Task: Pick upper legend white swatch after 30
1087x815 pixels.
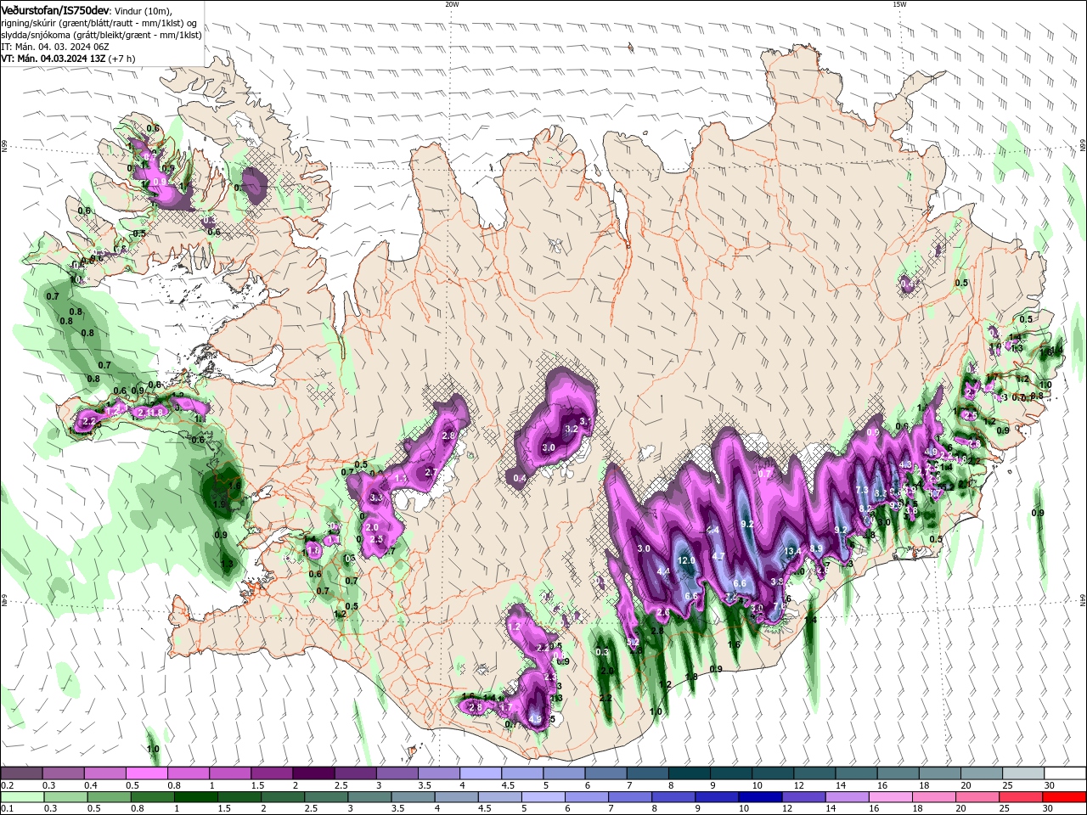Action: click(1065, 773)
